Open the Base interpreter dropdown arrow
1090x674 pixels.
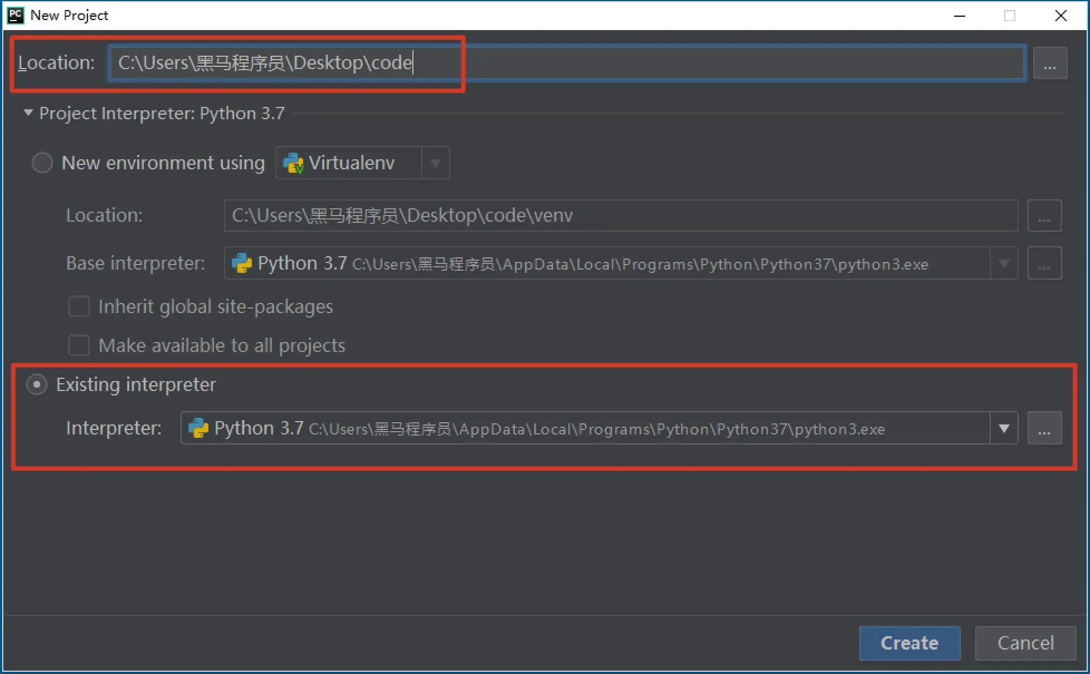[x=1004, y=263]
